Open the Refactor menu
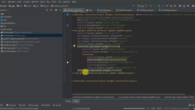This screenshot has height=110, width=195. pos(35,2)
